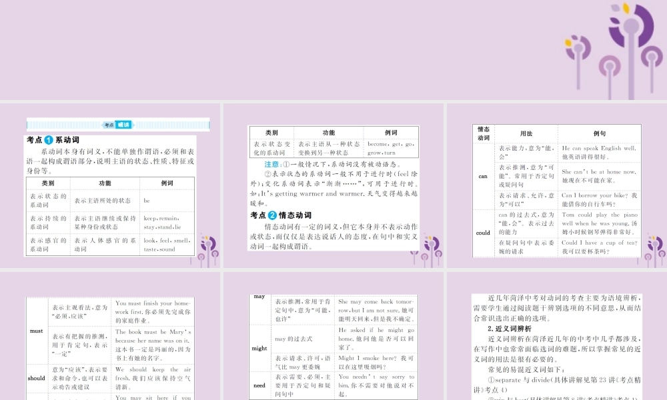The width and height of the screenshot is (667, 400).
Task: Click the 用法 column header
Action: point(526,133)
